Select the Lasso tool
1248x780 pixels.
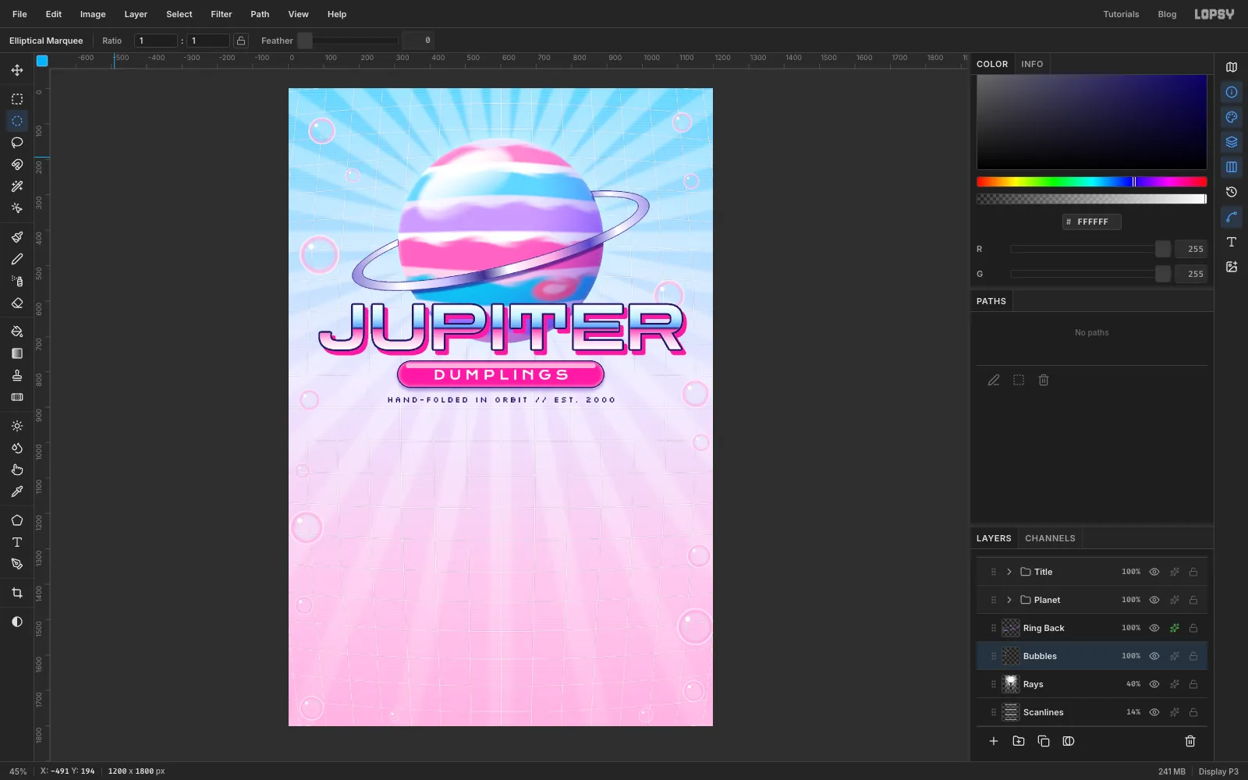[x=17, y=143]
